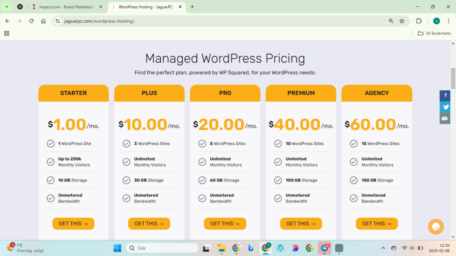Click the checkmark beside '100 GB Storage'
Viewport: 456px width, 256px height.
[278, 180]
